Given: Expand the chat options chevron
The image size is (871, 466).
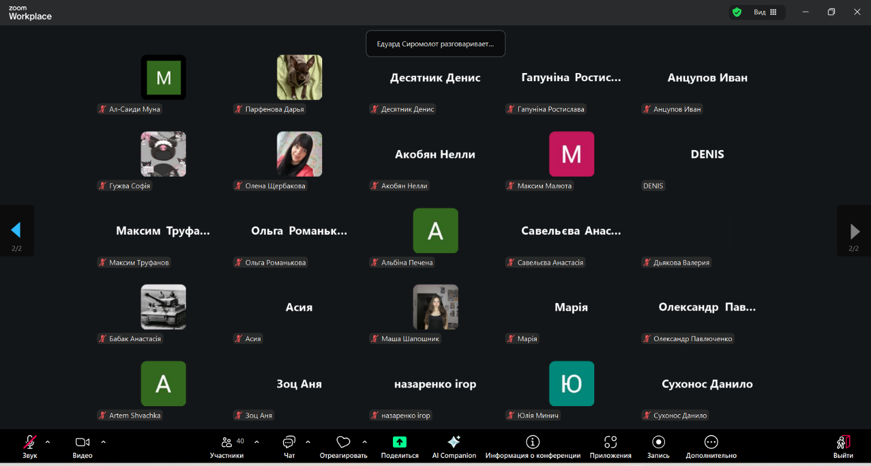Looking at the screenshot, I should click(308, 442).
